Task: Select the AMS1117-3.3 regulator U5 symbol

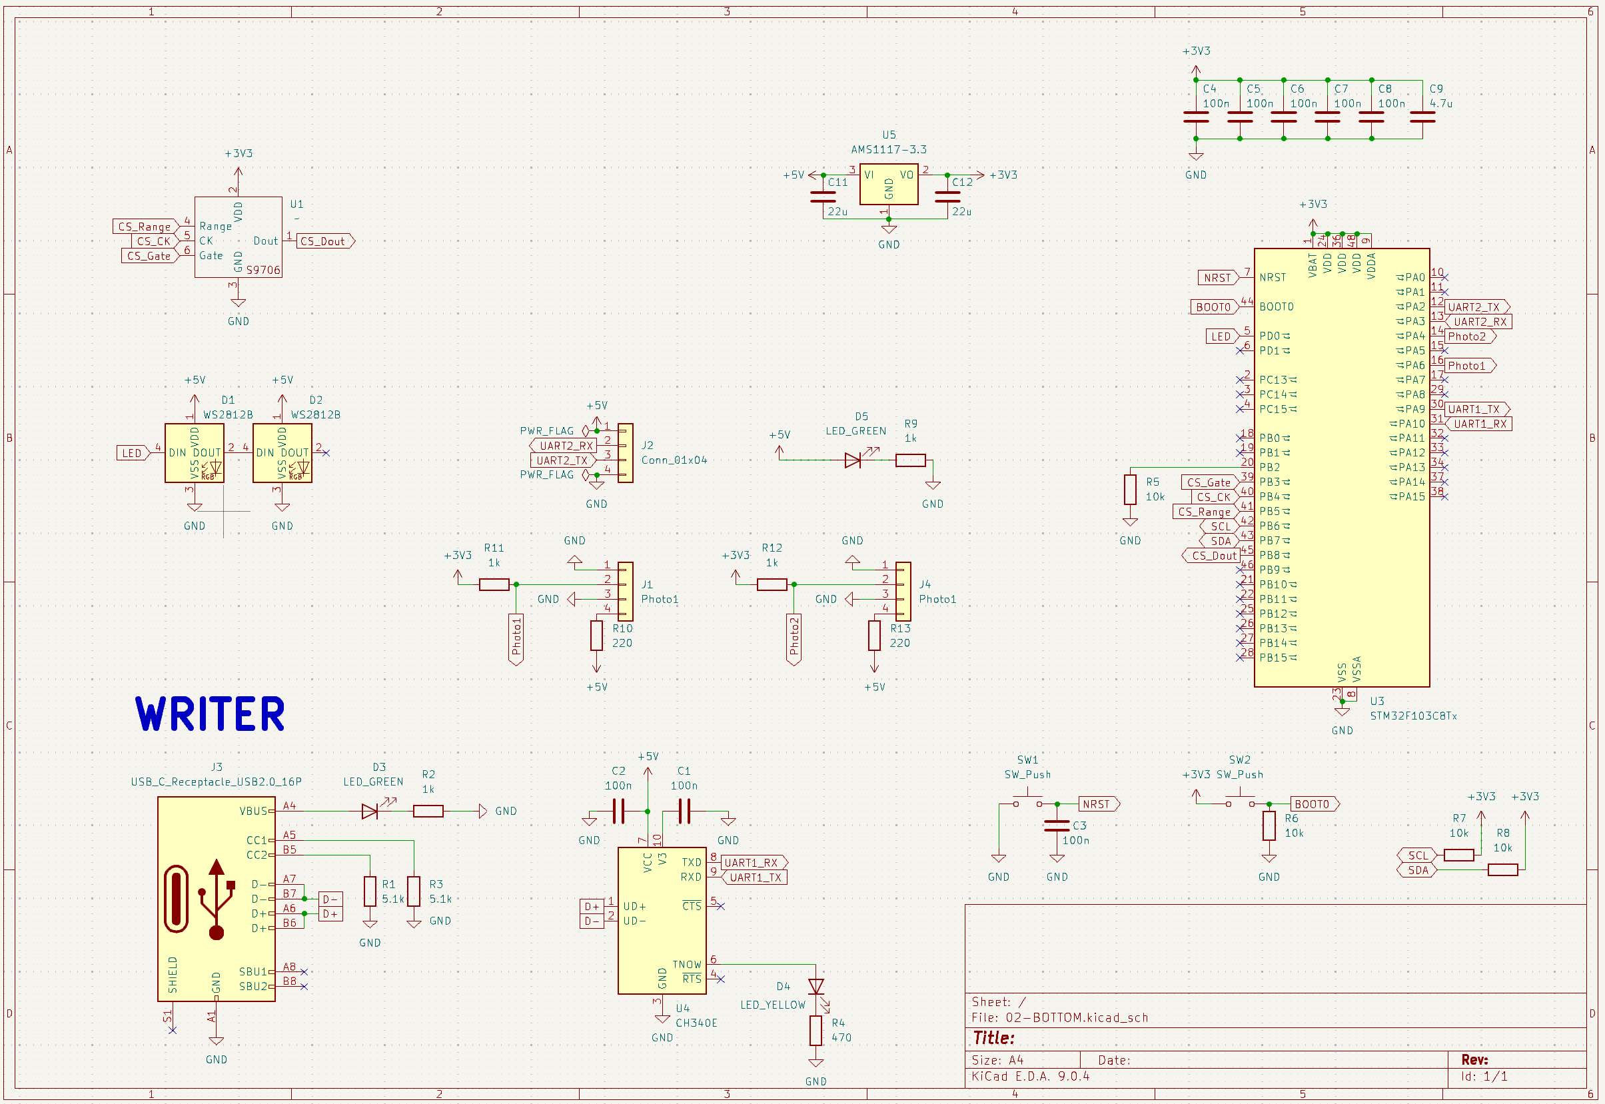Action: point(889,184)
